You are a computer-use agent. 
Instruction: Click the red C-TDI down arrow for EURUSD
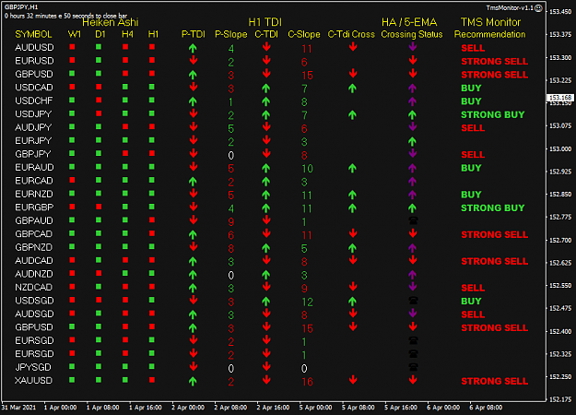266,60
